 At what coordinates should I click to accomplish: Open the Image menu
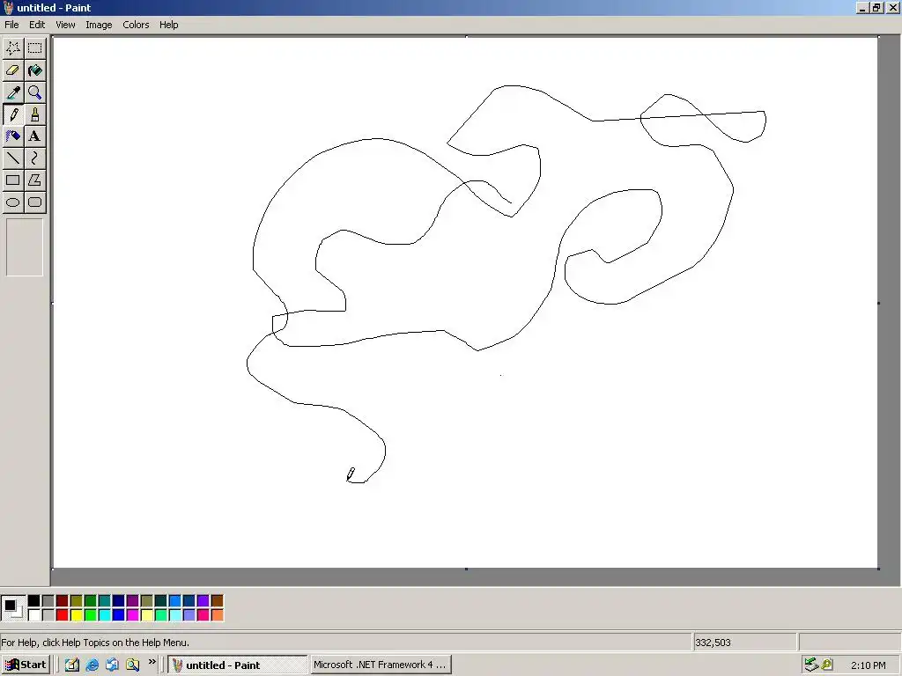(99, 25)
